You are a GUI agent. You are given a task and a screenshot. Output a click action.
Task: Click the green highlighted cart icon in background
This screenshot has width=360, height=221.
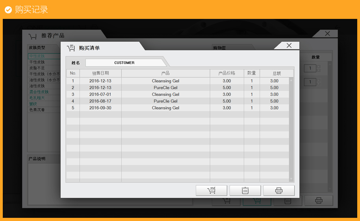pos(257,201)
